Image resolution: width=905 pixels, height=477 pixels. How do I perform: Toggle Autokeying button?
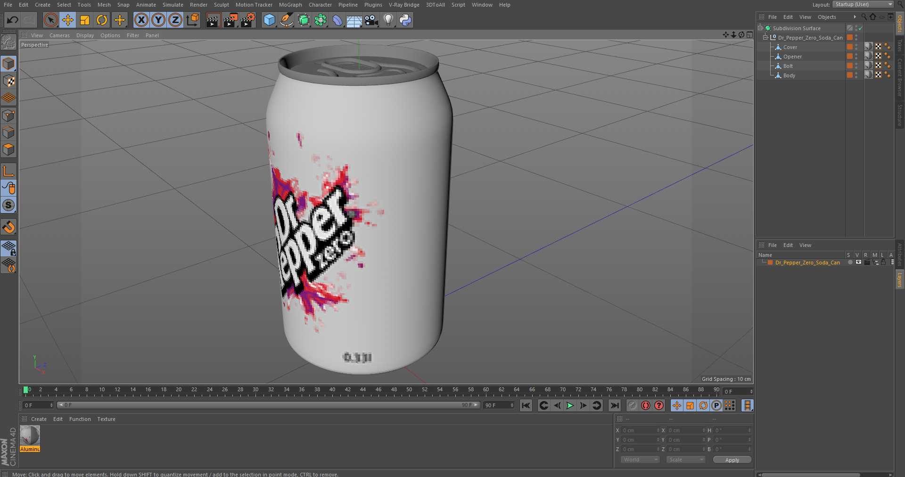(x=645, y=405)
